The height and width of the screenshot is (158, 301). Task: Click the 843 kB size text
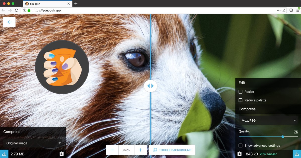pos(252,154)
